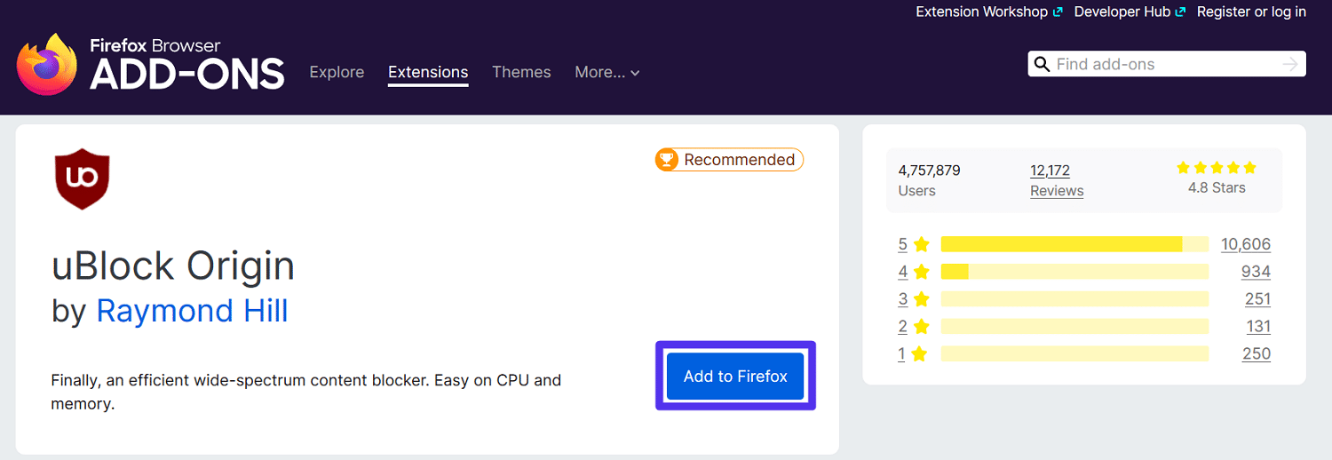Click Register or log in
The height and width of the screenshot is (460, 1332).
tap(1251, 12)
